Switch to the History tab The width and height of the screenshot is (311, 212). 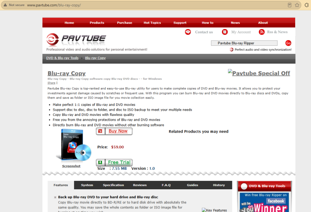(x=219, y=185)
